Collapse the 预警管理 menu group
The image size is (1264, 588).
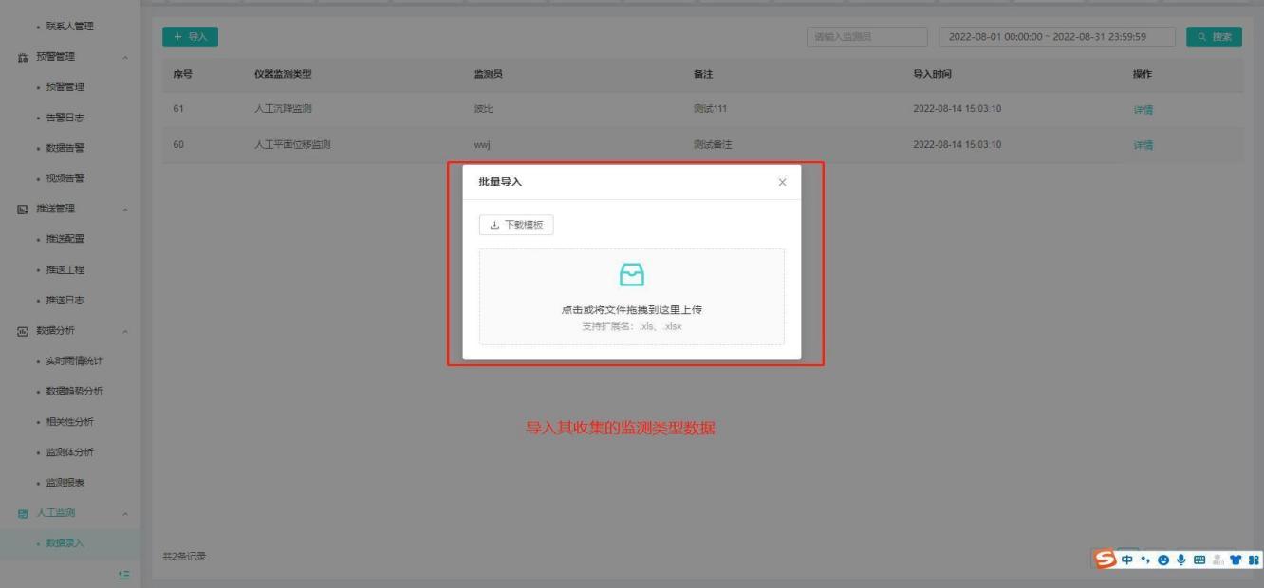[x=124, y=57]
